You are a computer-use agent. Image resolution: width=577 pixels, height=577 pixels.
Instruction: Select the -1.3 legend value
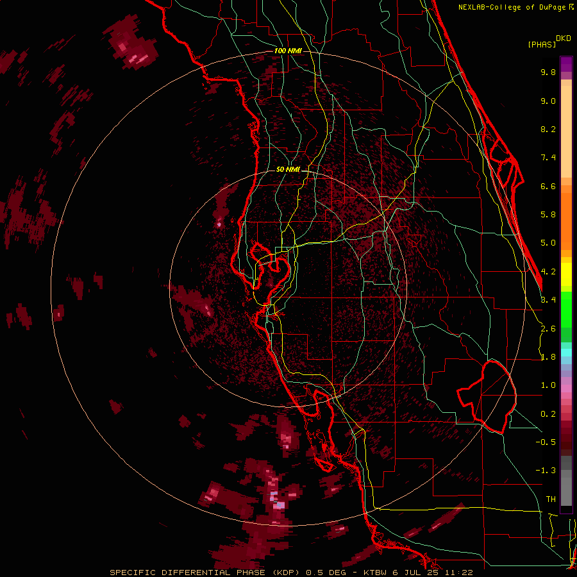coord(546,471)
